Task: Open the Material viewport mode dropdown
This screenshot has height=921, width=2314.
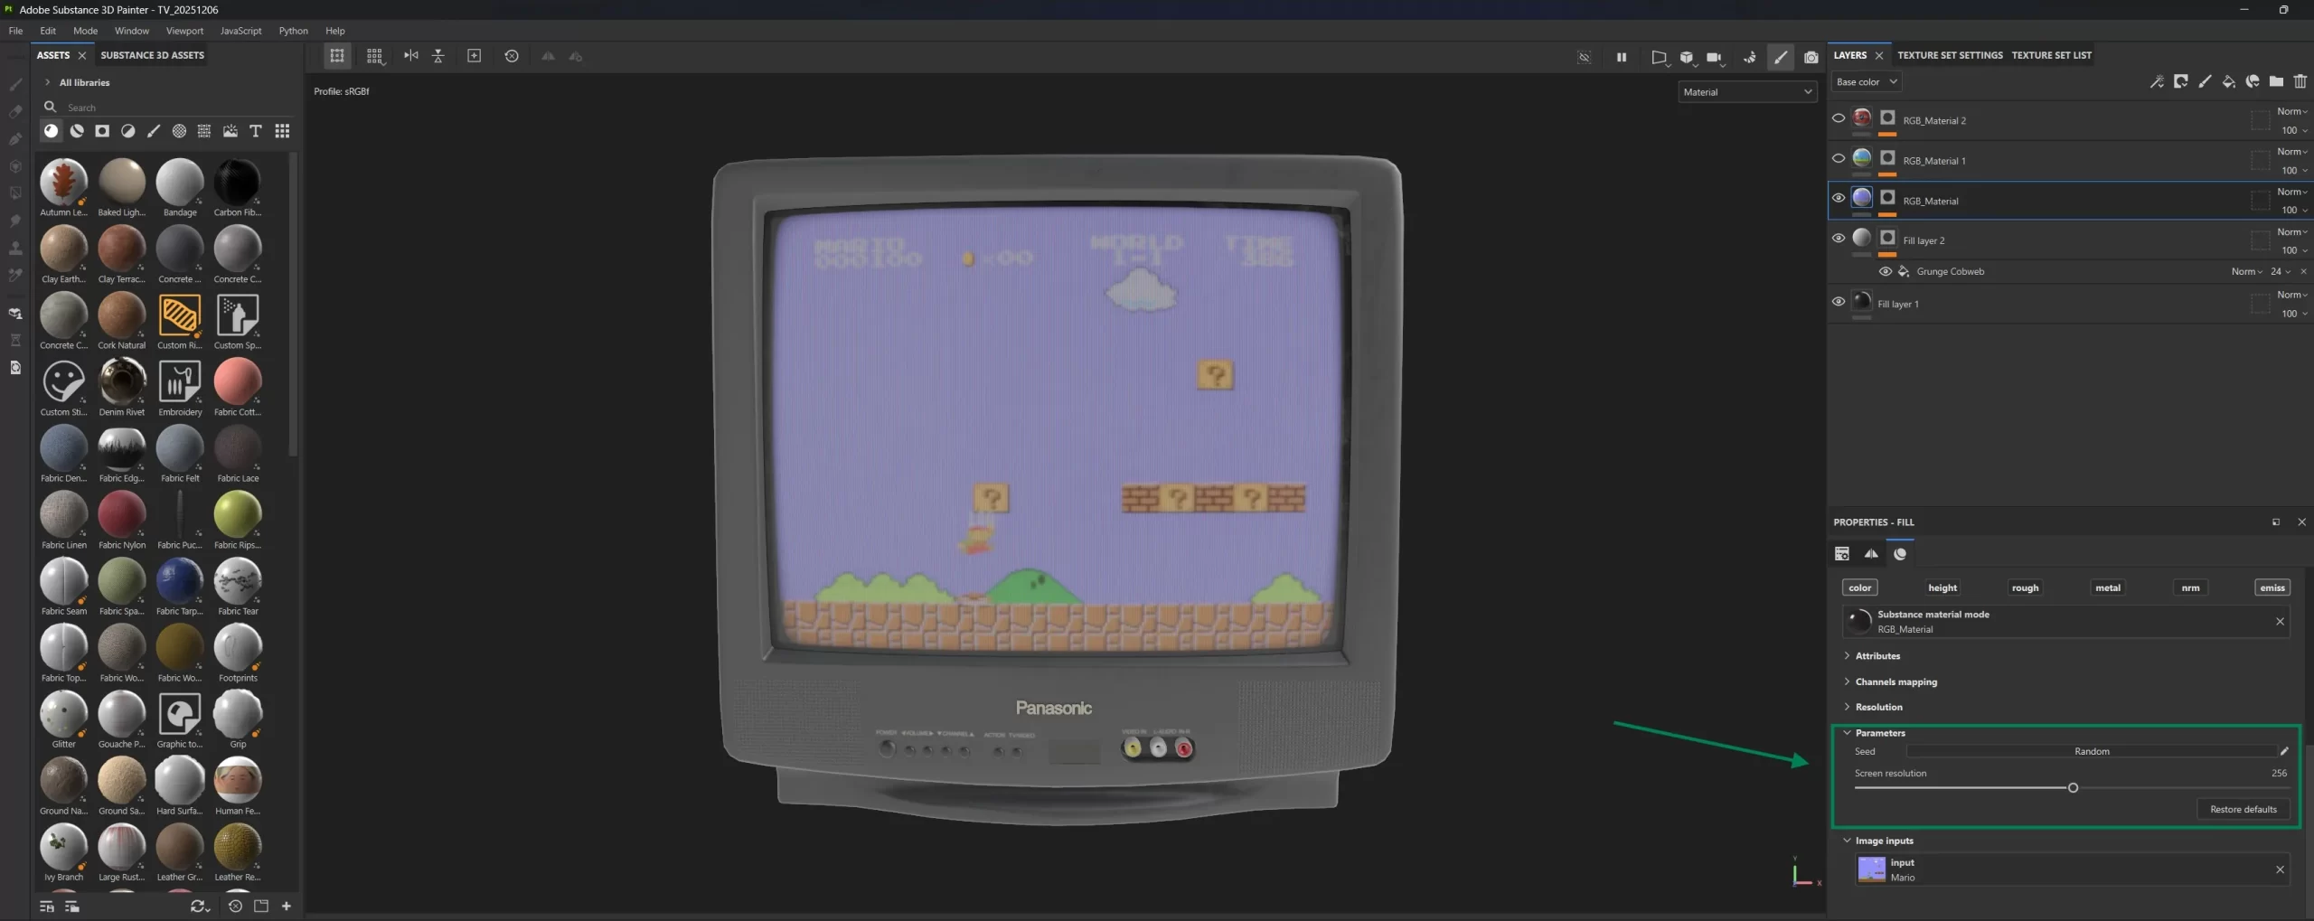Action: click(1747, 92)
